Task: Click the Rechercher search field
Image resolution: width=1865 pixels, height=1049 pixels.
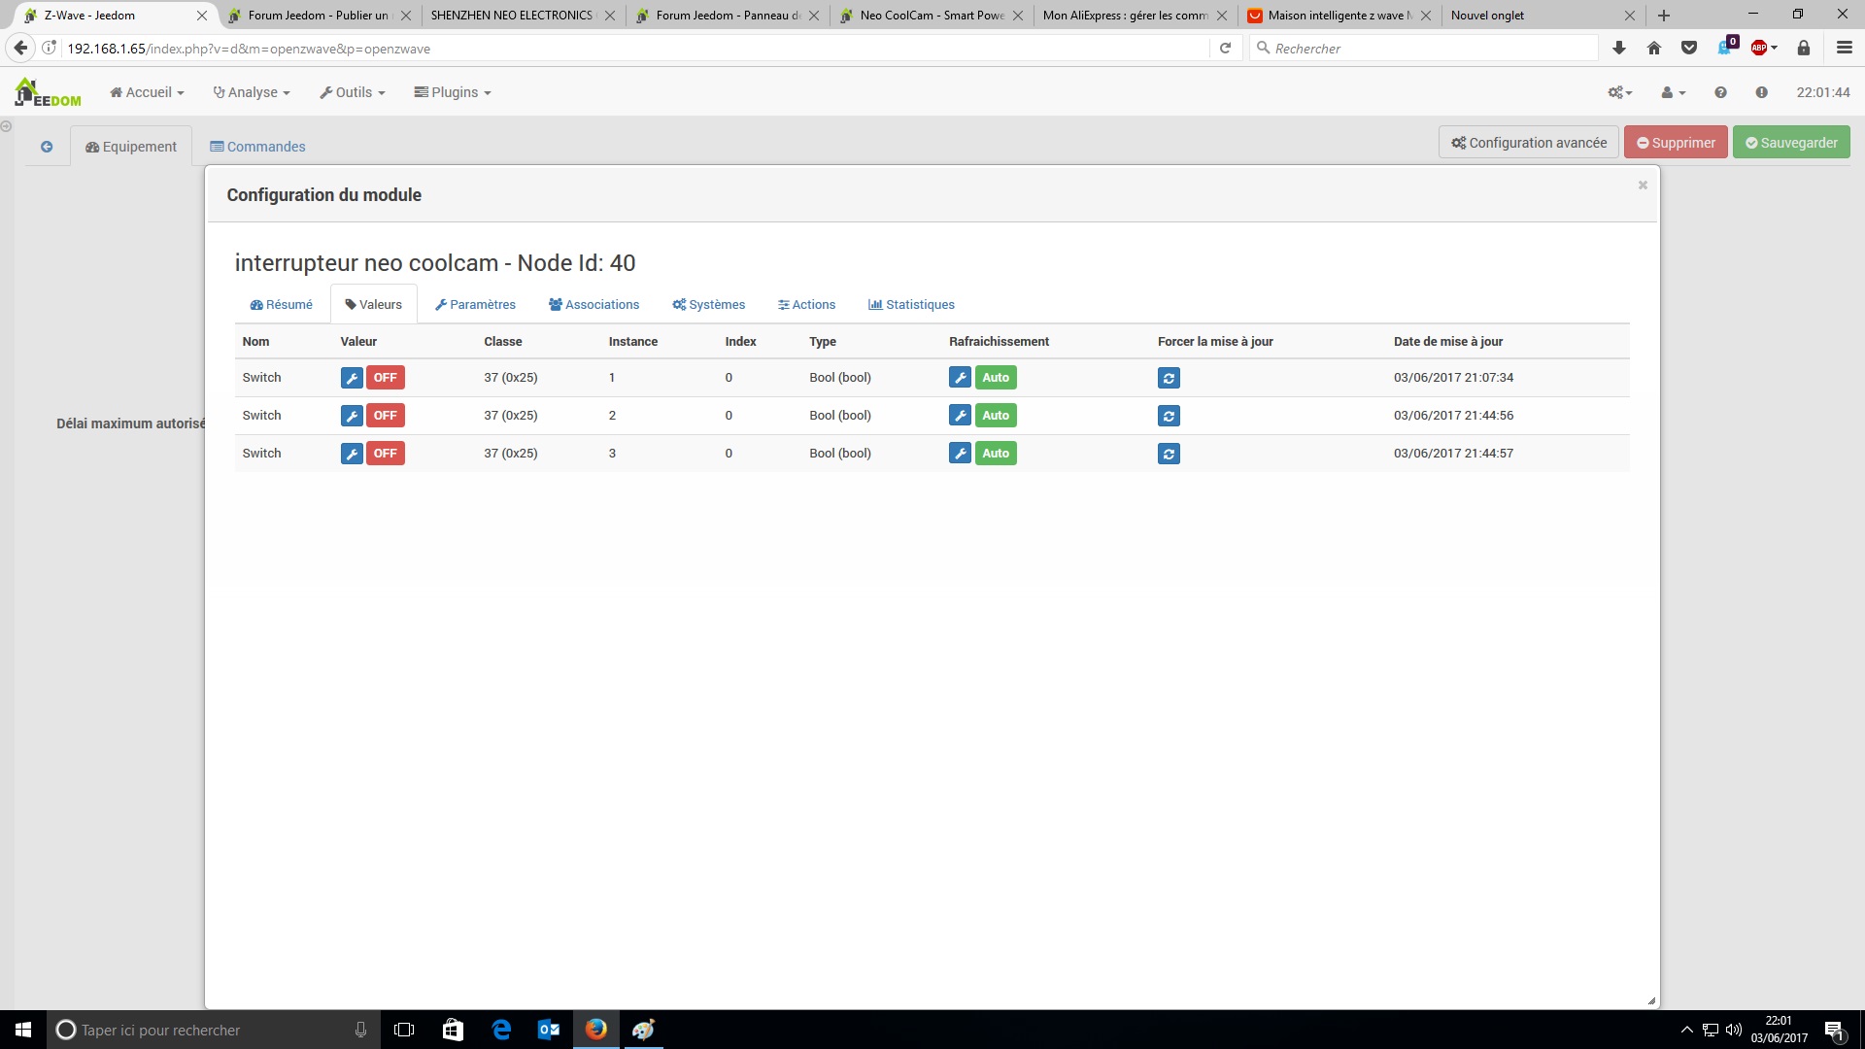Action: click(x=1424, y=48)
